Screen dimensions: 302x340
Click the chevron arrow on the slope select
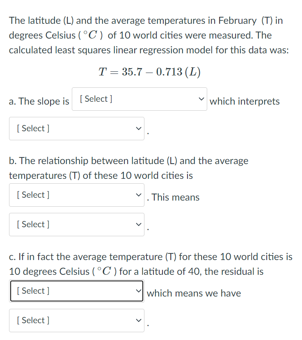[201, 98]
